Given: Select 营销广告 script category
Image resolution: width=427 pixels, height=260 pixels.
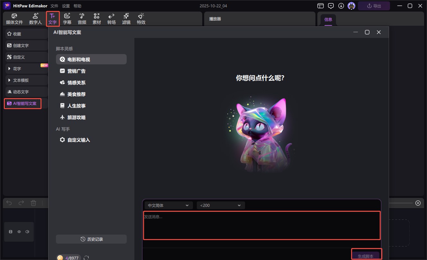Looking at the screenshot, I should point(76,71).
